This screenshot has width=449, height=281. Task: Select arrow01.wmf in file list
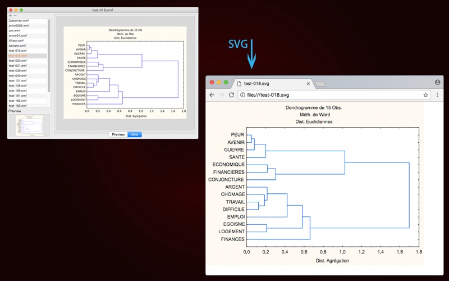27,35
